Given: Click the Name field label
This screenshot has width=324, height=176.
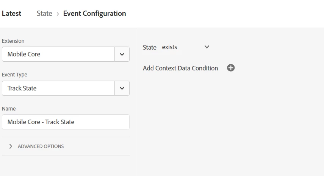Looking at the screenshot, I should click(x=9, y=109).
